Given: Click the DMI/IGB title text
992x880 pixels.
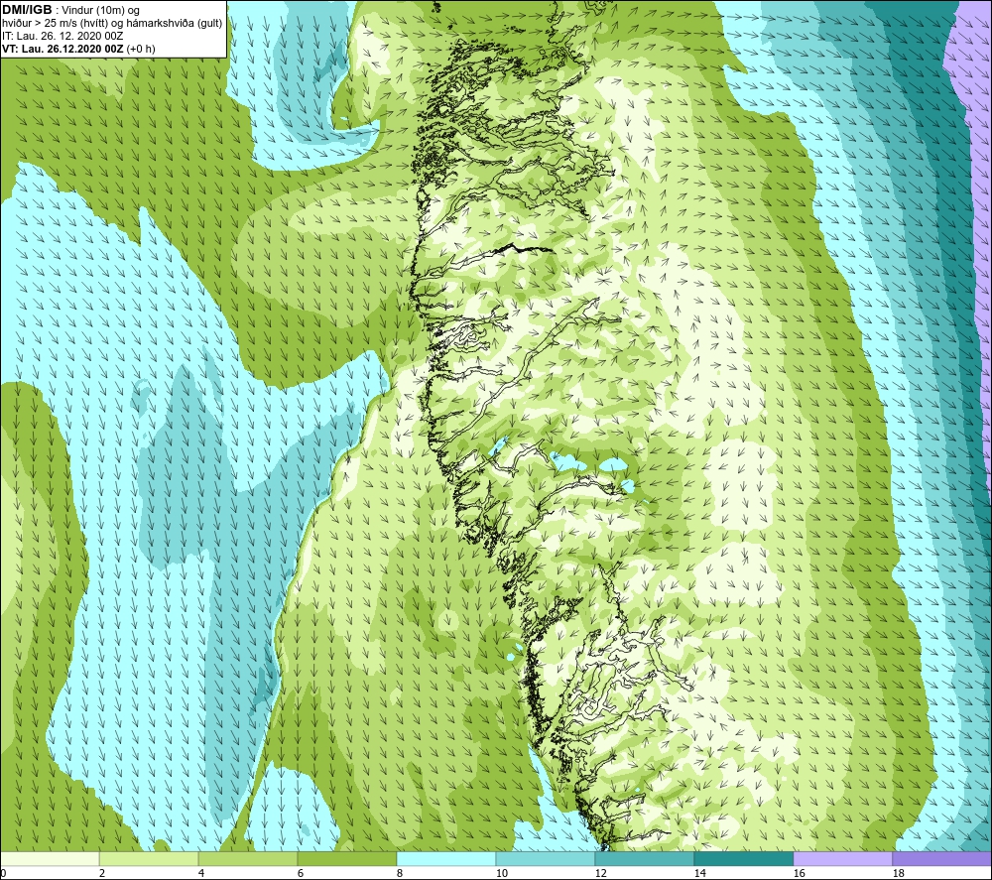Looking at the screenshot, I should click(x=27, y=10).
